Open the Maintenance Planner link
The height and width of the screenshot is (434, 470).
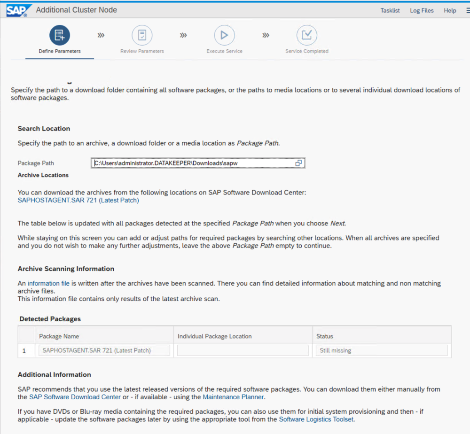tap(234, 397)
